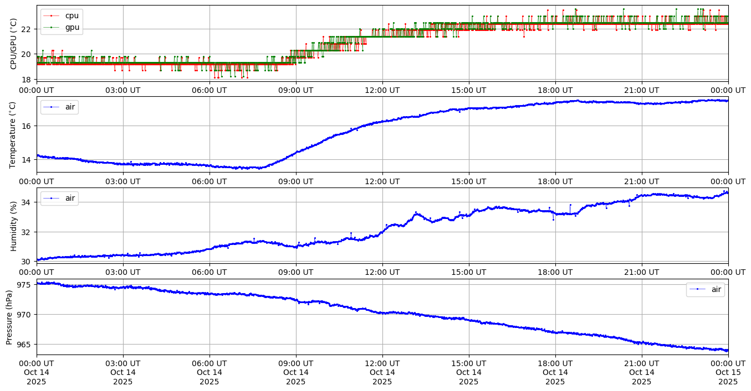751x391 pixels.
Task: Click the 12:00 UT Oct 14 bottom-axis label
Action: pos(382,372)
